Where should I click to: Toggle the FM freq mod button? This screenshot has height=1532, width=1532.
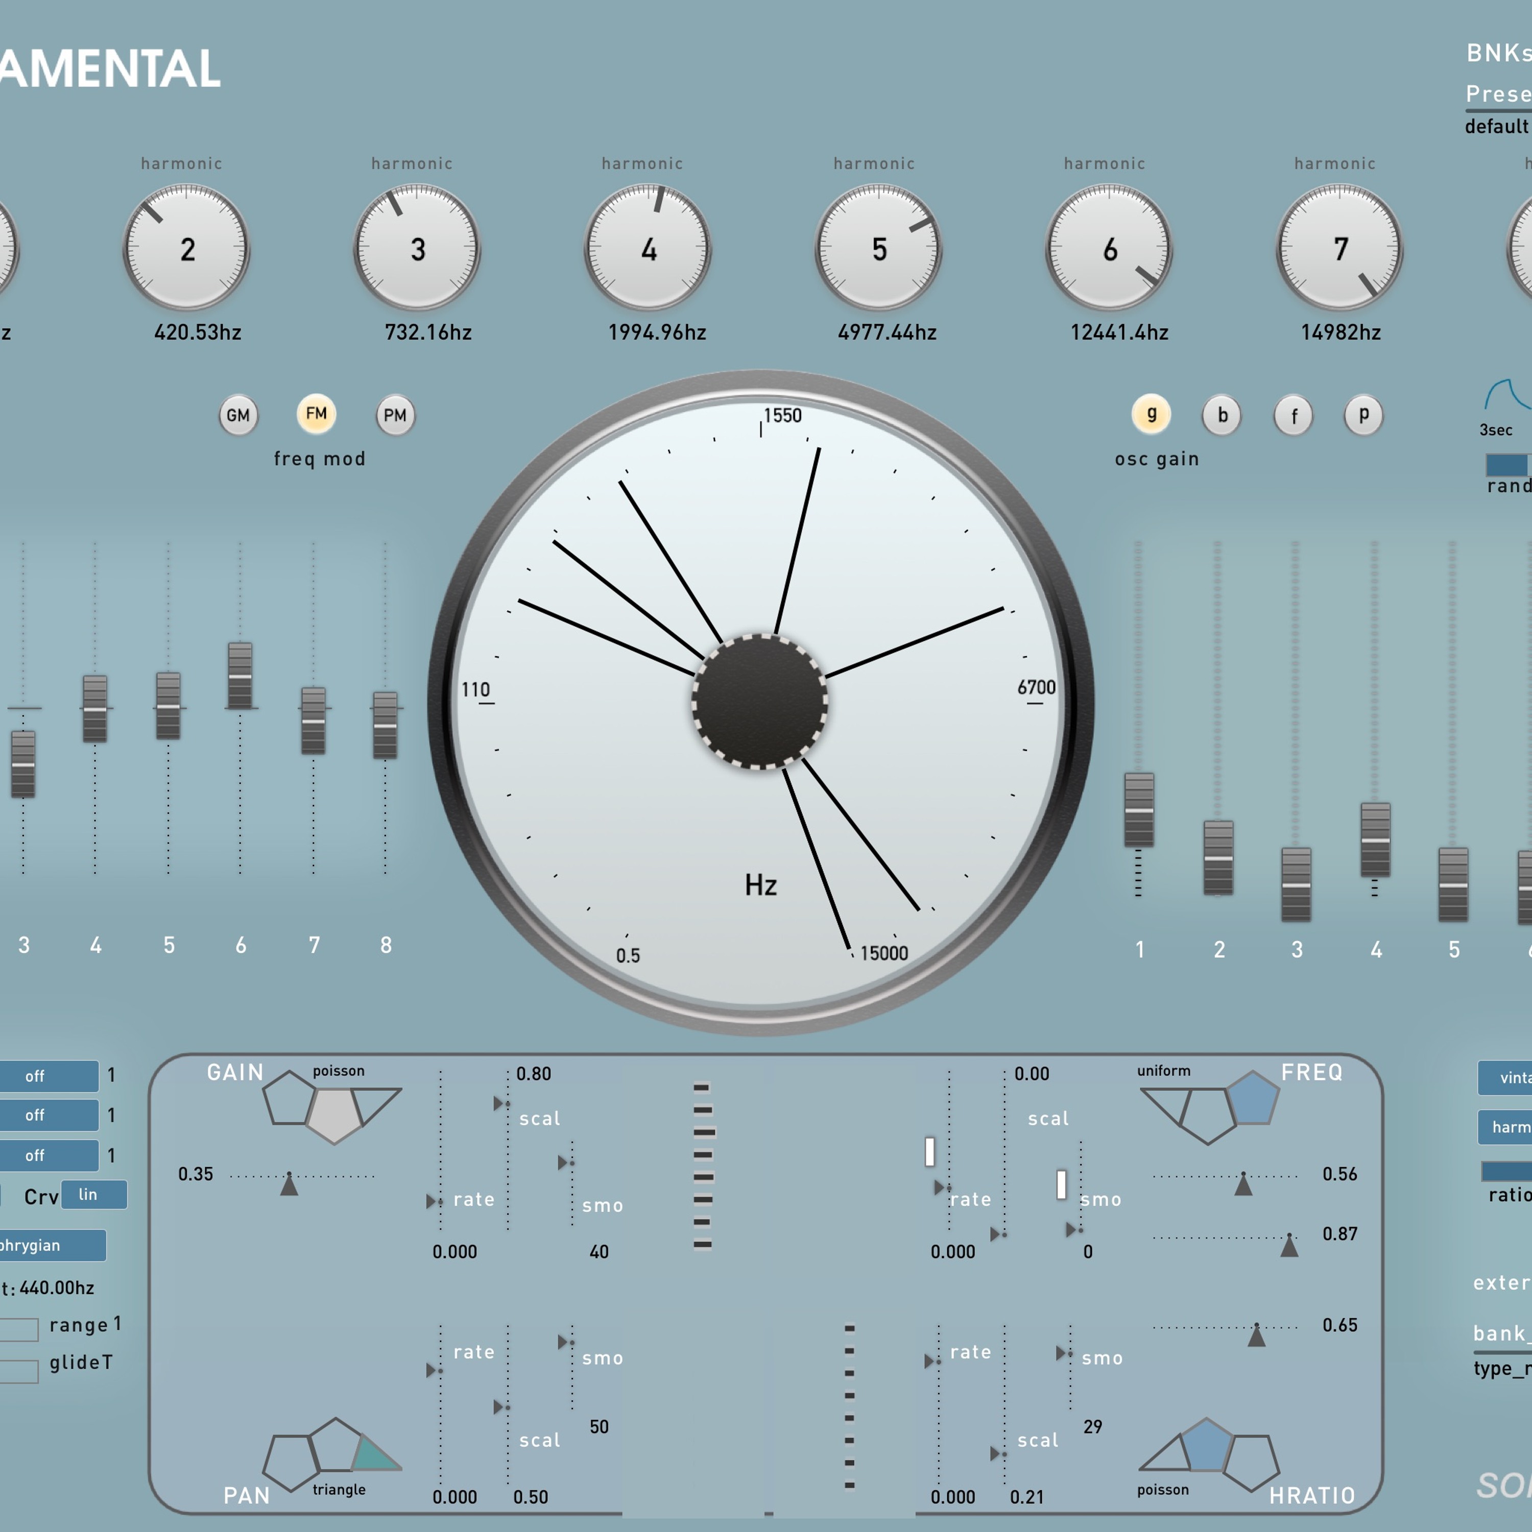point(317,414)
